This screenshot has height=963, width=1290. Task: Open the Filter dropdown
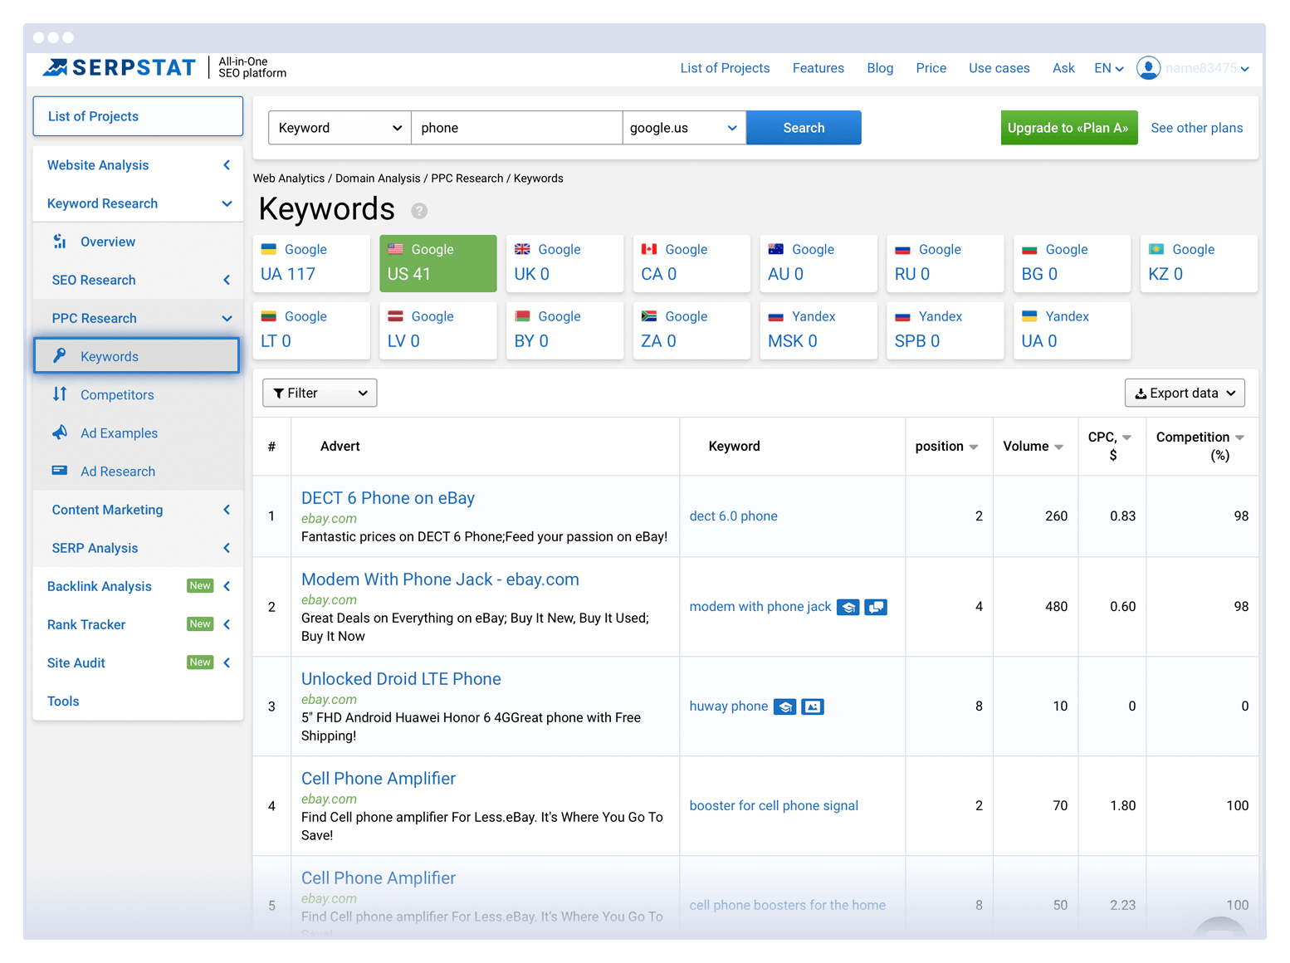point(320,393)
